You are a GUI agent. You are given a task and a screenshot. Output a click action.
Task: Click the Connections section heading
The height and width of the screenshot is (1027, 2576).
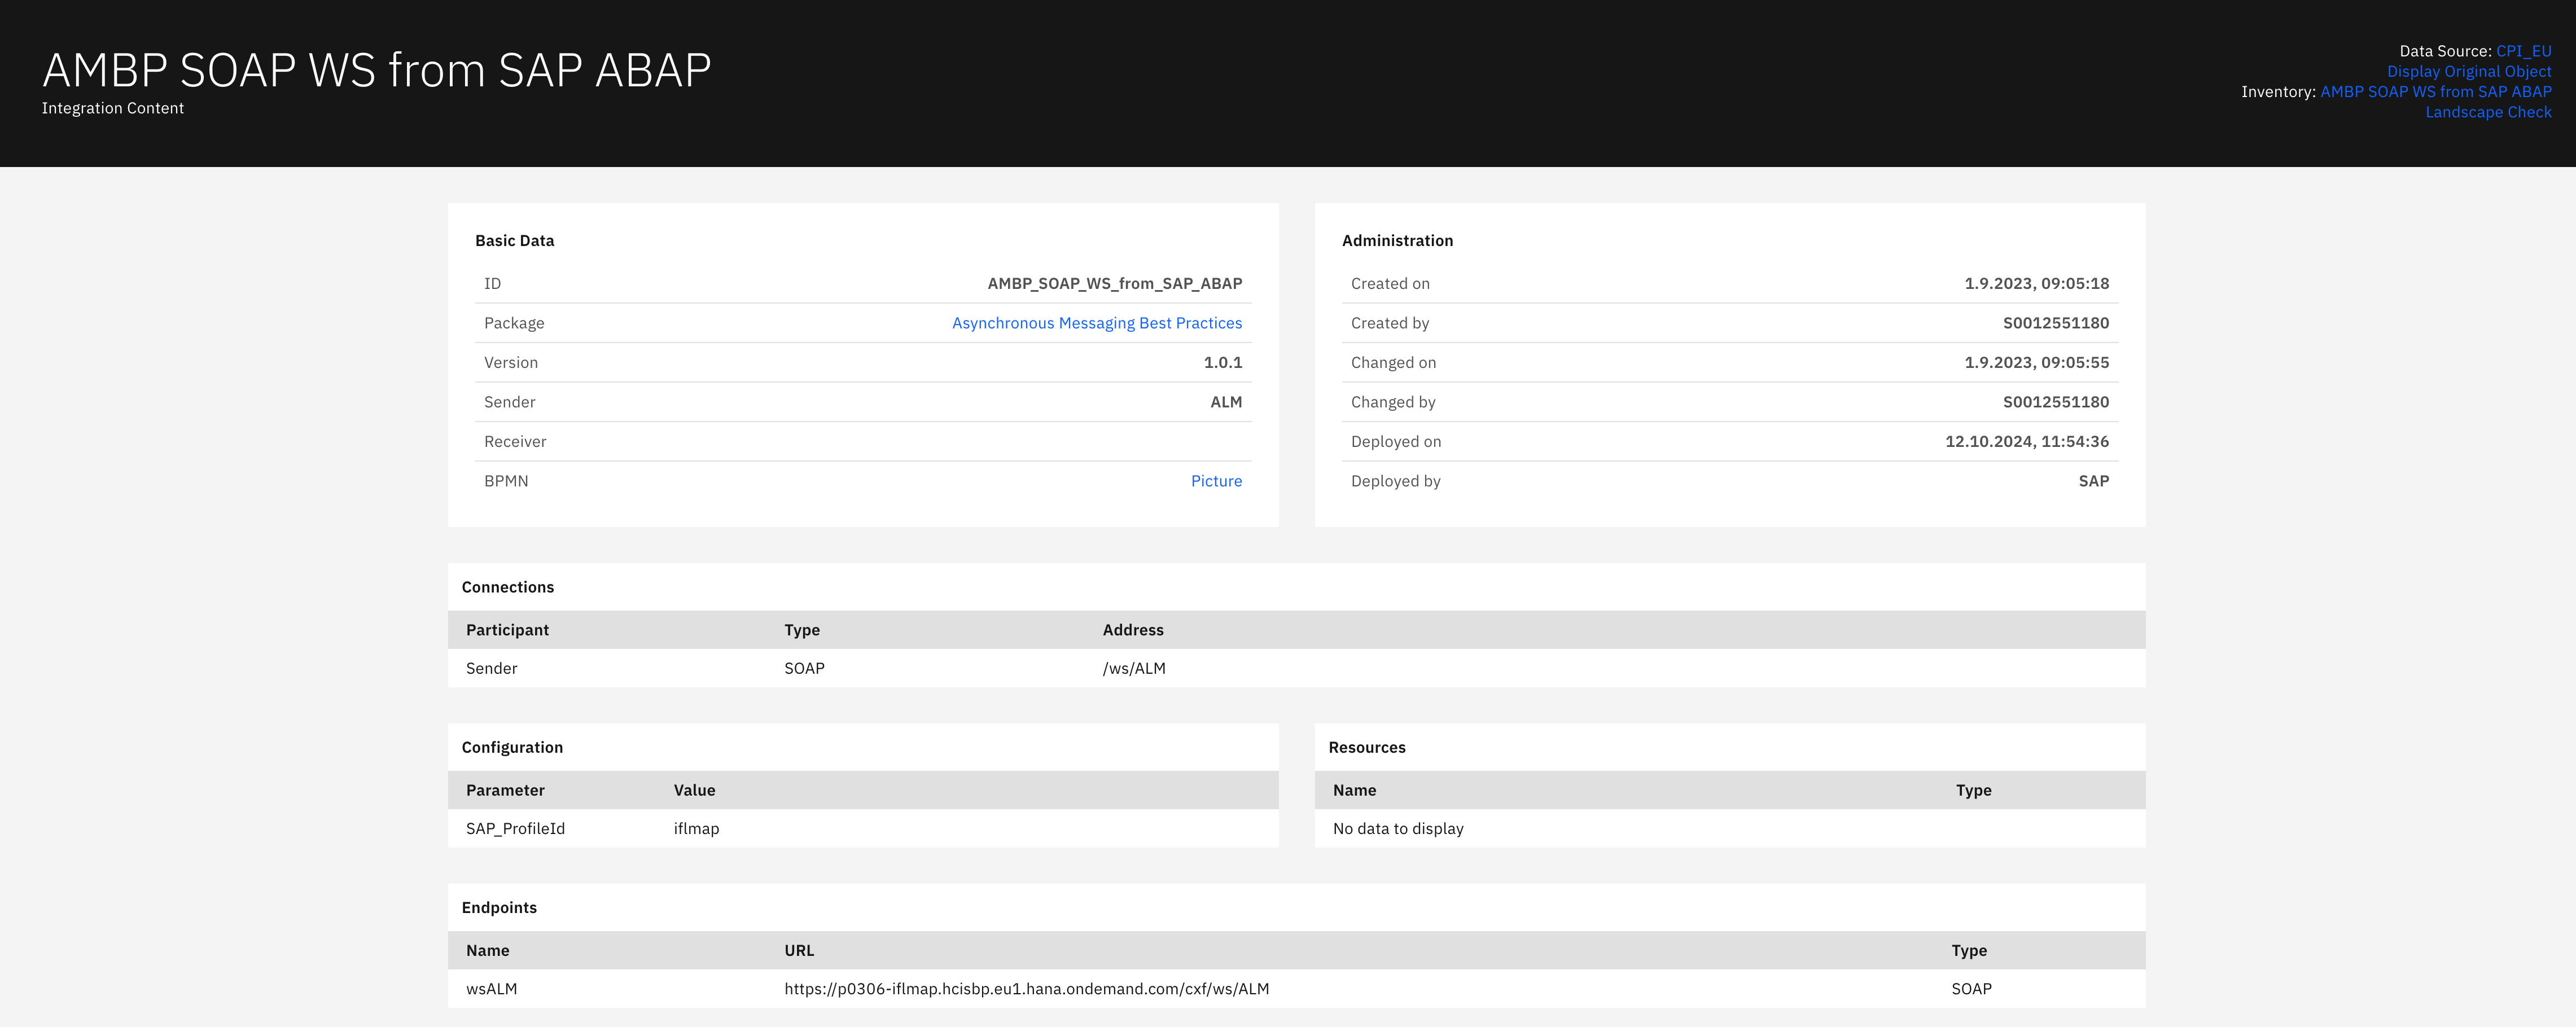(x=508, y=587)
